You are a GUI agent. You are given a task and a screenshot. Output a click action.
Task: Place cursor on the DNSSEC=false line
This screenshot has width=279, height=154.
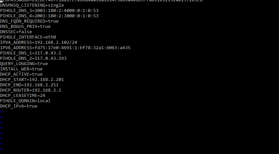tap(16, 32)
